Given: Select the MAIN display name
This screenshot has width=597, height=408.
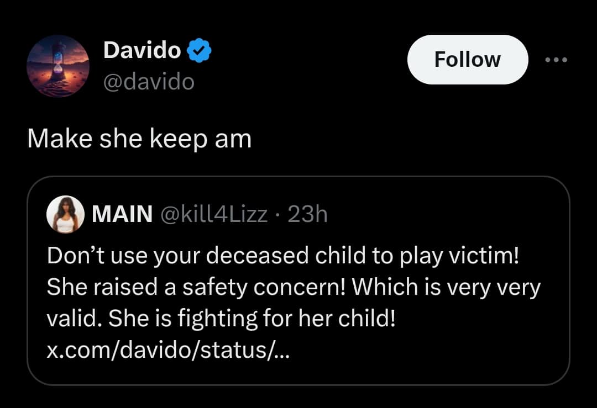Looking at the screenshot, I should click(122, 214).
